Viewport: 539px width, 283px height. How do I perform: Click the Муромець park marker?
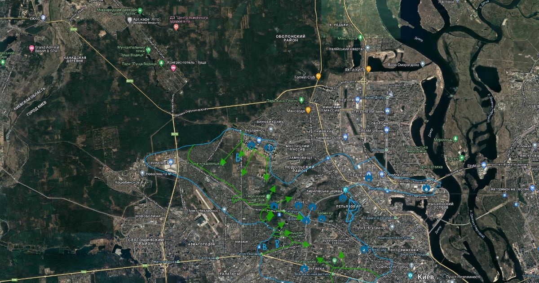coord(455,139)
